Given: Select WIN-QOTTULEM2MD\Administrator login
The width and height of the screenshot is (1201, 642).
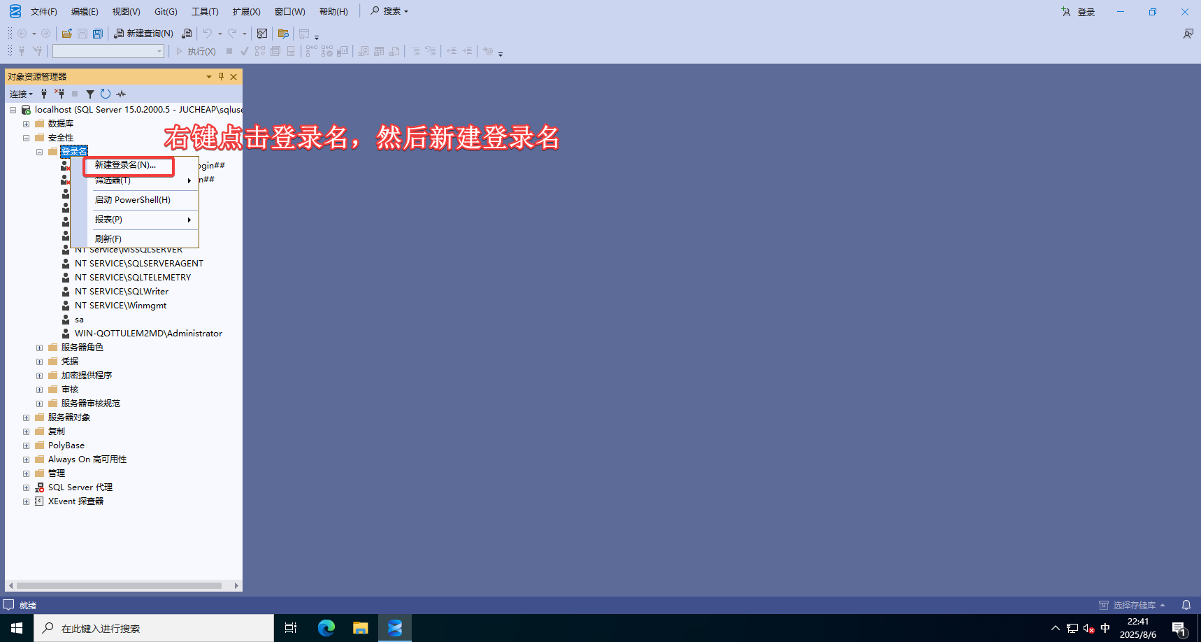Looking at the screenshot, I should pyautogui.click(x=148, y=334).
